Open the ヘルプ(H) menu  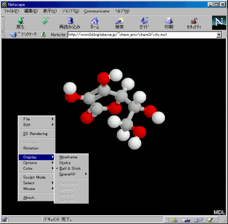coord(122,11)
